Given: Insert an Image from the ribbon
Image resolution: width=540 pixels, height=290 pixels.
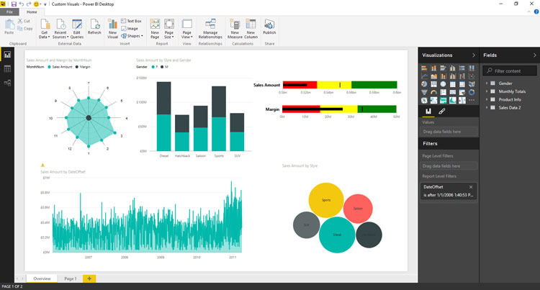Looking at the screenshot, I should click(x=130, y=29).
